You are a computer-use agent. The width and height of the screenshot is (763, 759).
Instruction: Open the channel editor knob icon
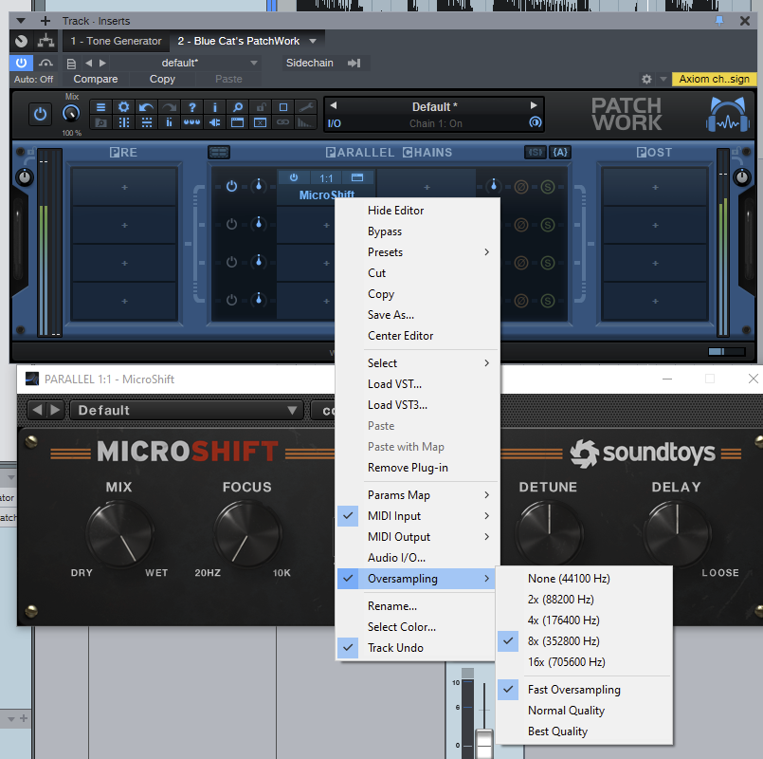point(21,41)
